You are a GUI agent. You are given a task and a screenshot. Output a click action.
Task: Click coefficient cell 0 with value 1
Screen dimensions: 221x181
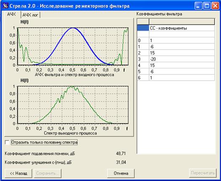(x=182, y=40)
